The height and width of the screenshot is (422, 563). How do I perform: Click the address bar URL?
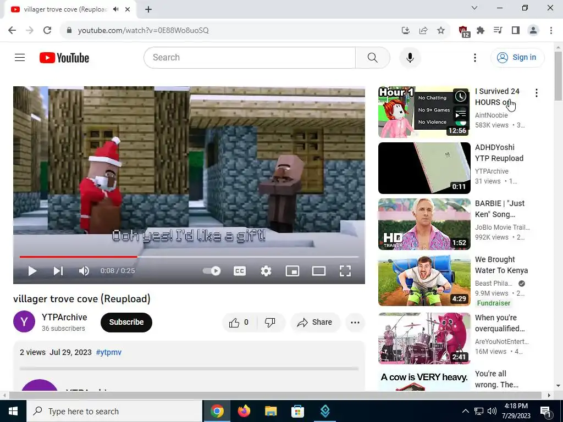coord(143,31)
